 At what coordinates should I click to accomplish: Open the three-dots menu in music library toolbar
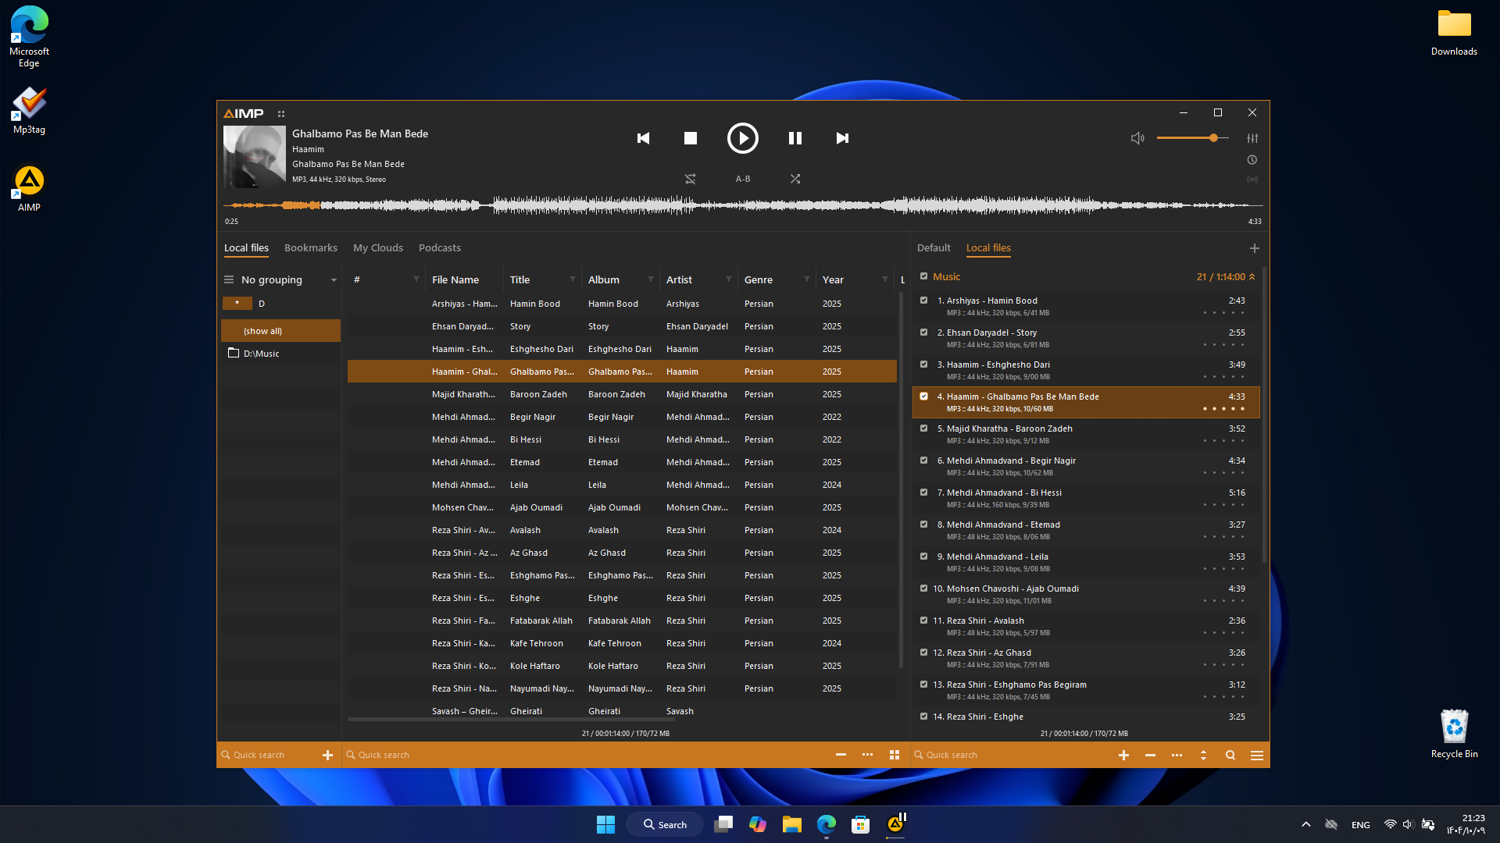tap(867, 755)
